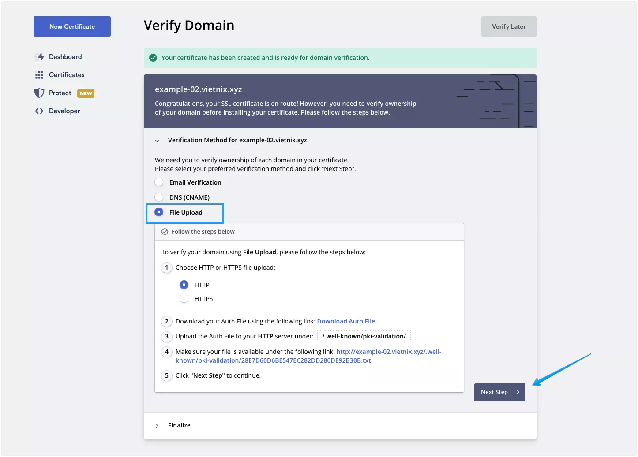Select the highlighted File Upload option

pos(159,212)
